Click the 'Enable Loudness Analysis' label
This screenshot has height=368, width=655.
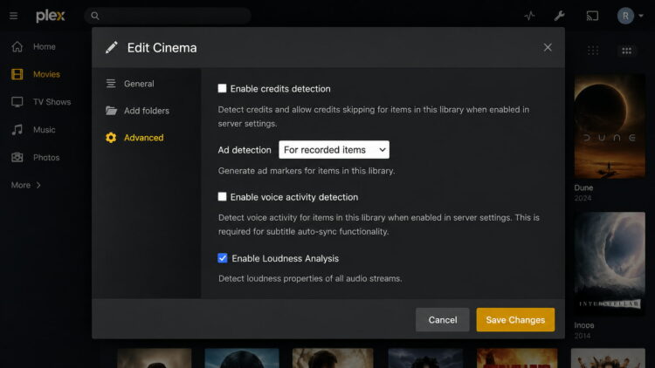(286, 258)
